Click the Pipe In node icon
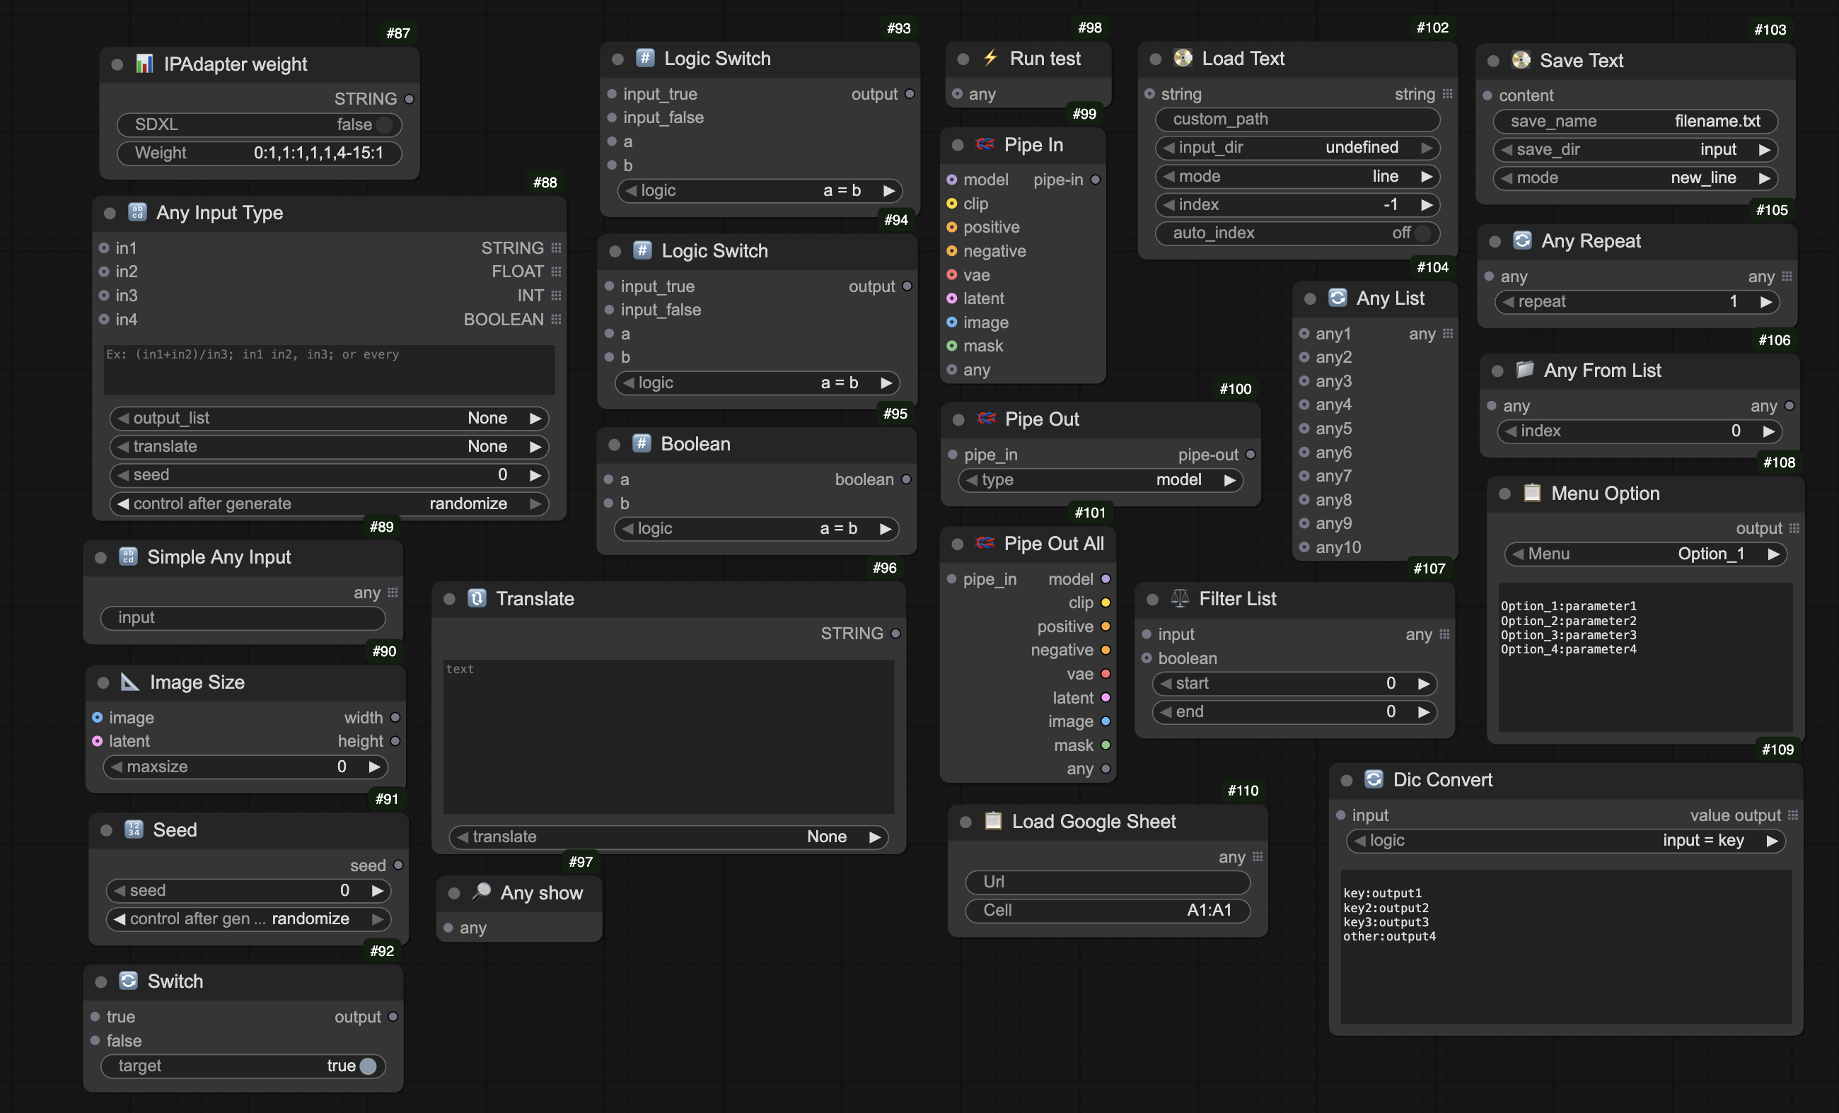The width and height of the screenshot is (1839, 1113). [985, 145]
